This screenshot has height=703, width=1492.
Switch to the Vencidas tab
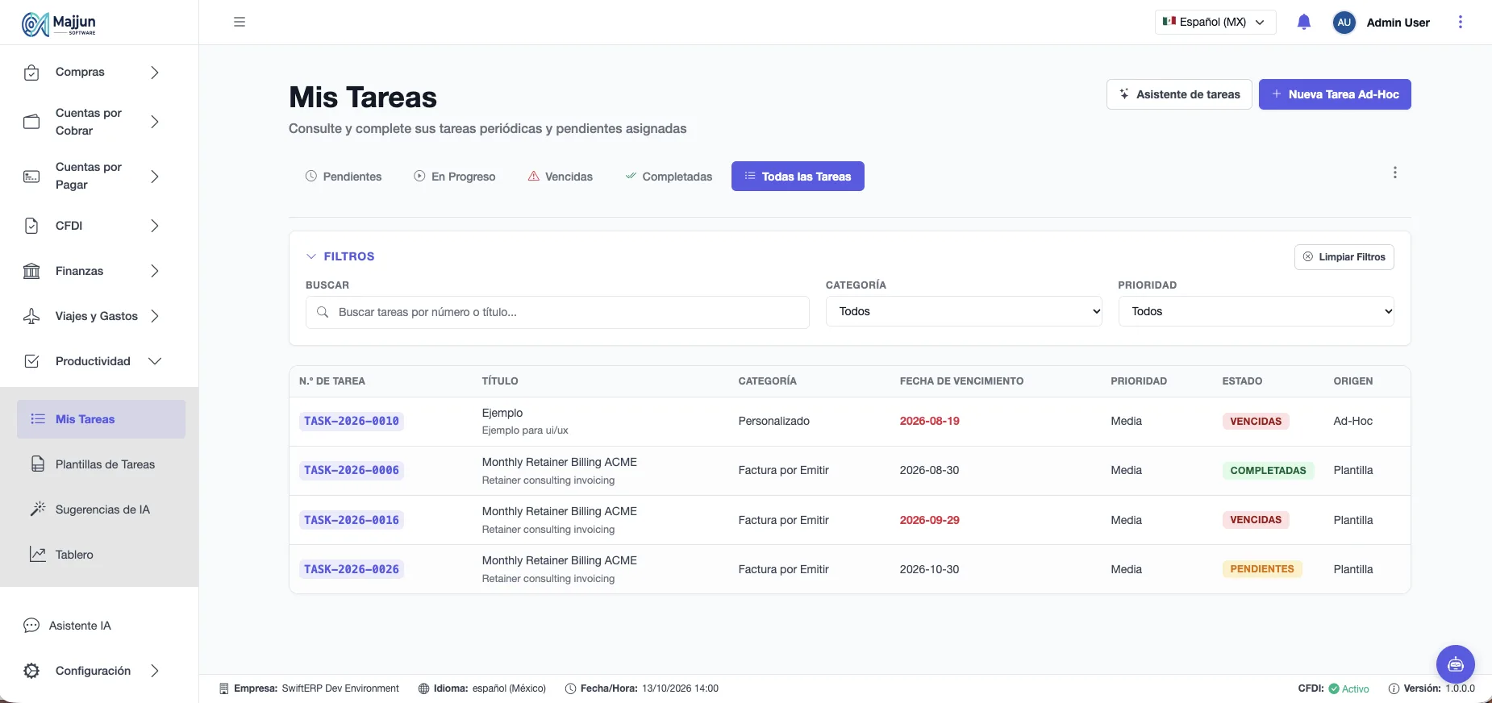click(560, 177)
